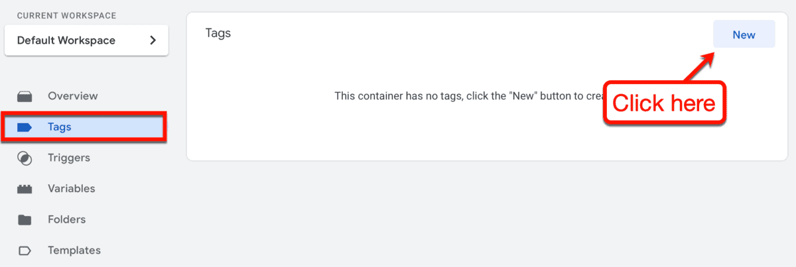Select the Tags text in the sidebar

click(60, 127)
